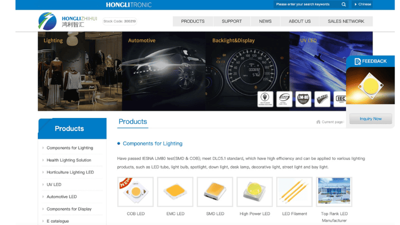
Task: Click the ISO/TS certification badge
Action: [x=265, y=99]
